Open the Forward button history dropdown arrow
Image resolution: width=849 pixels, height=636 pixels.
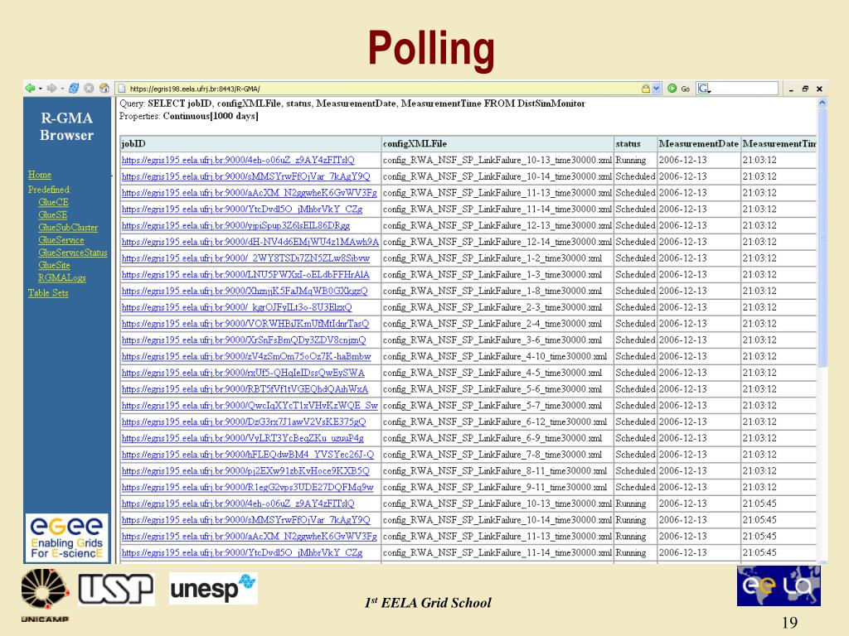[61, 89]
